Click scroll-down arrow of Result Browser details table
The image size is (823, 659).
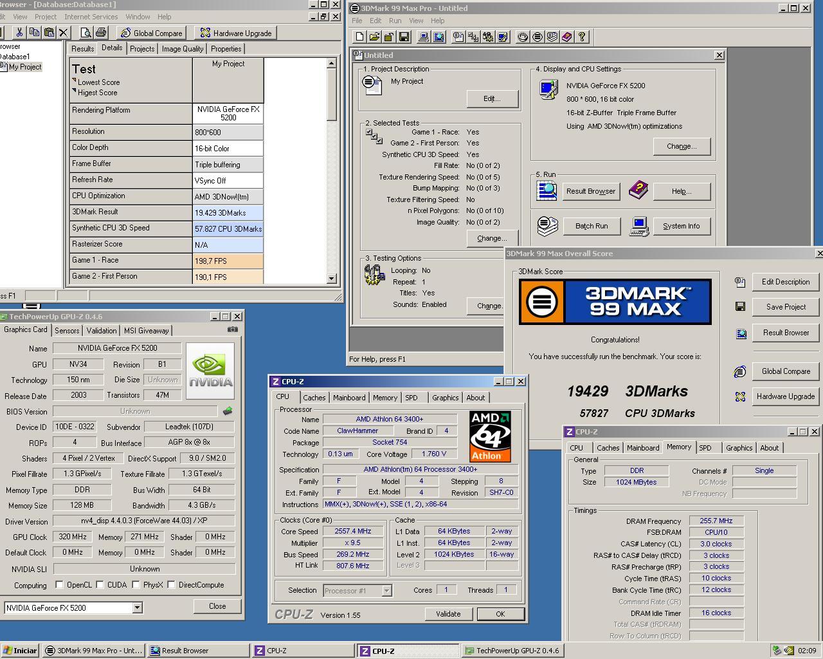(332, 279)
